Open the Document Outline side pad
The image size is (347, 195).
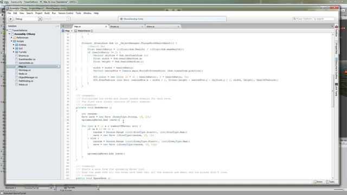336,68
